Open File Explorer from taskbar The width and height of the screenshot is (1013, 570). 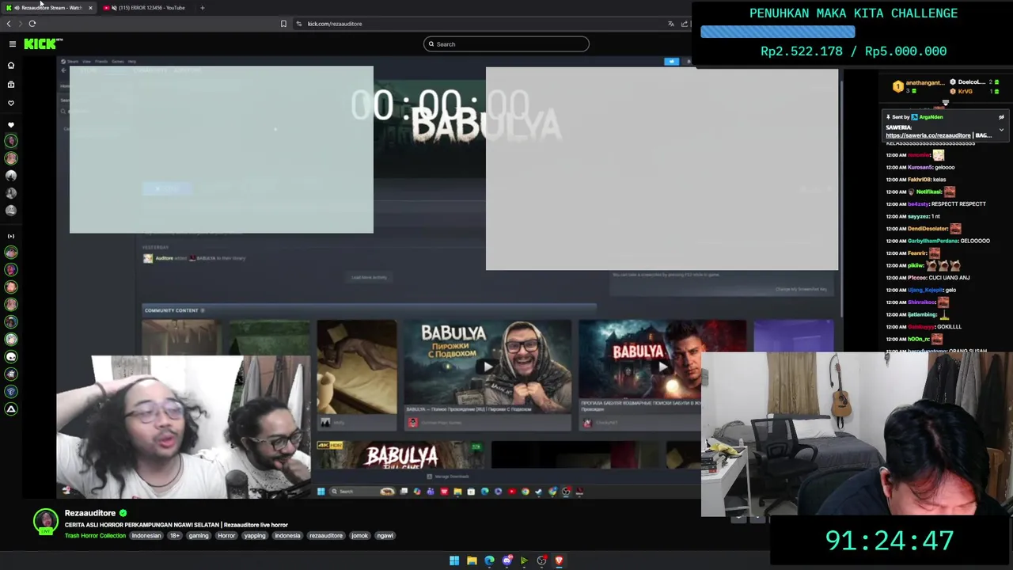(x=472, y=560)
